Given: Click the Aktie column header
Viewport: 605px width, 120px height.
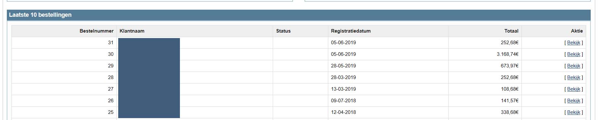Looking at the screenshot, I should 577,31.
